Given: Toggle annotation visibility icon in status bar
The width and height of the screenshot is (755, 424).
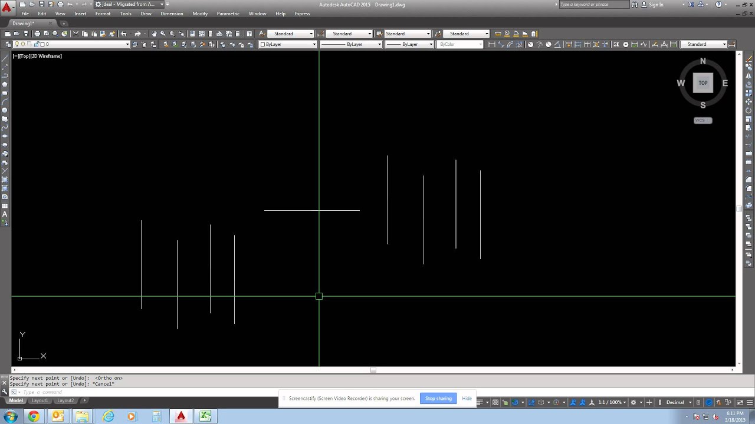Looking at the screenshot, I should click(x=573, y=402).
